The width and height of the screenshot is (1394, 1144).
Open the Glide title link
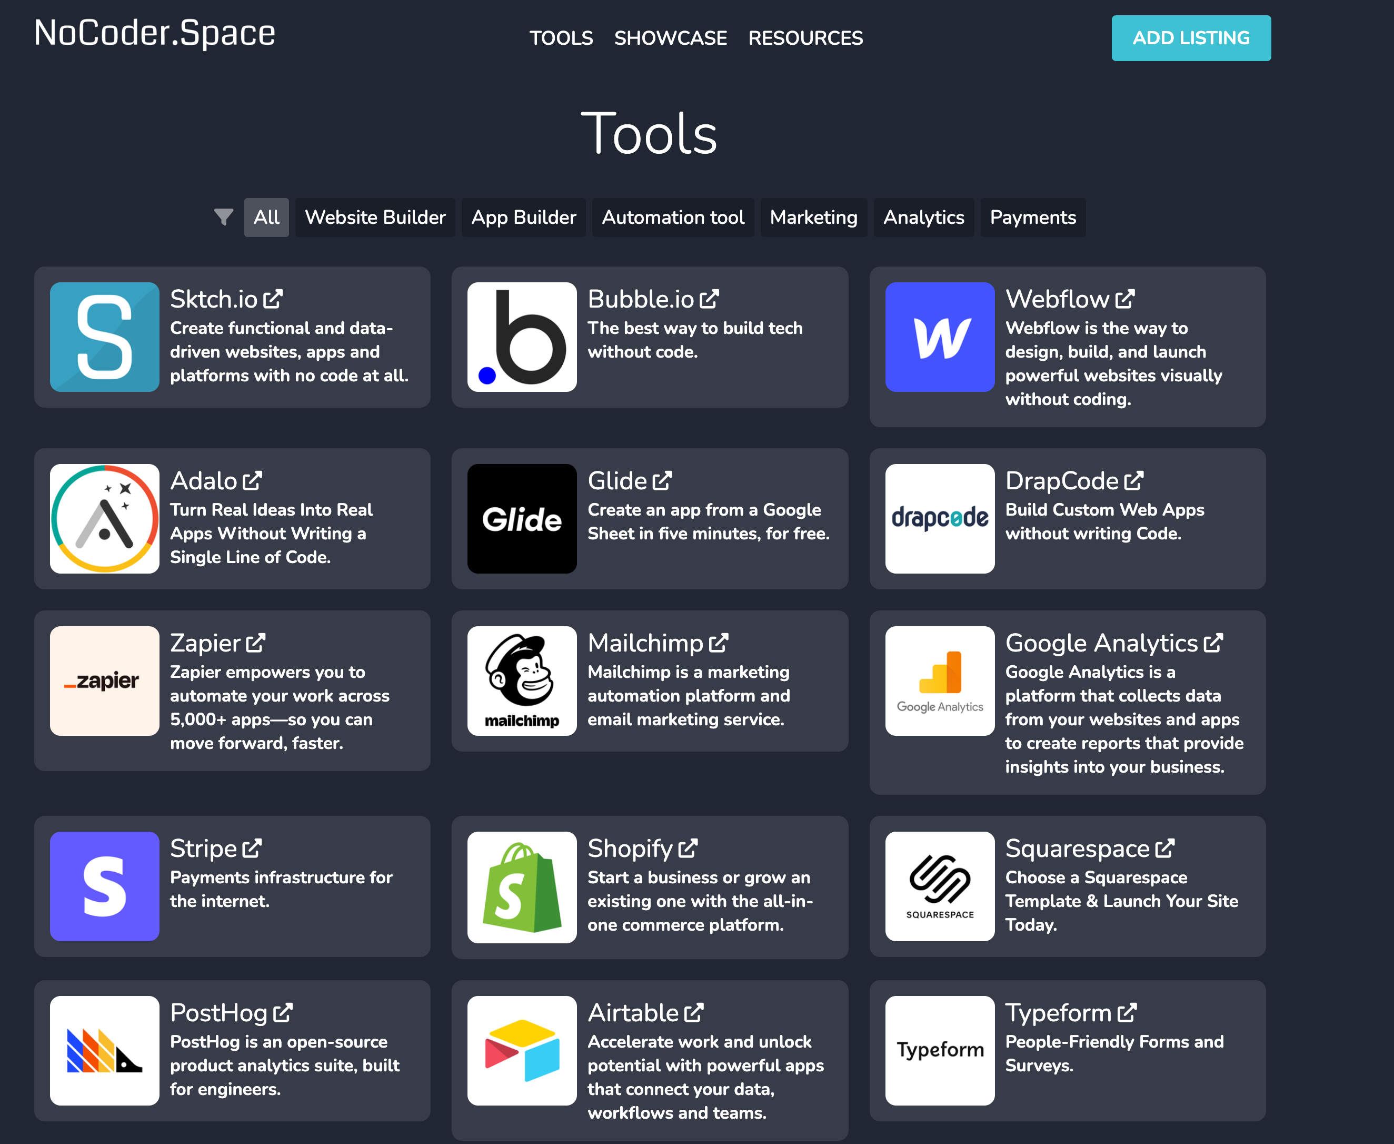[618, 480]
